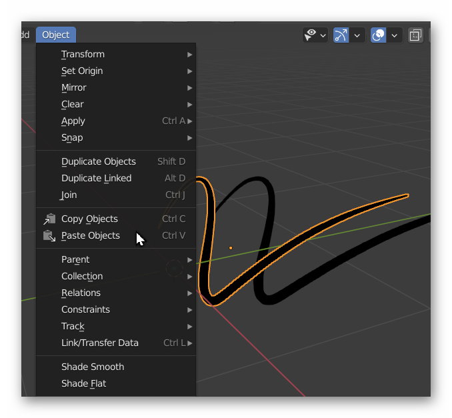Expand the Snap submenu

coord(116,138)
